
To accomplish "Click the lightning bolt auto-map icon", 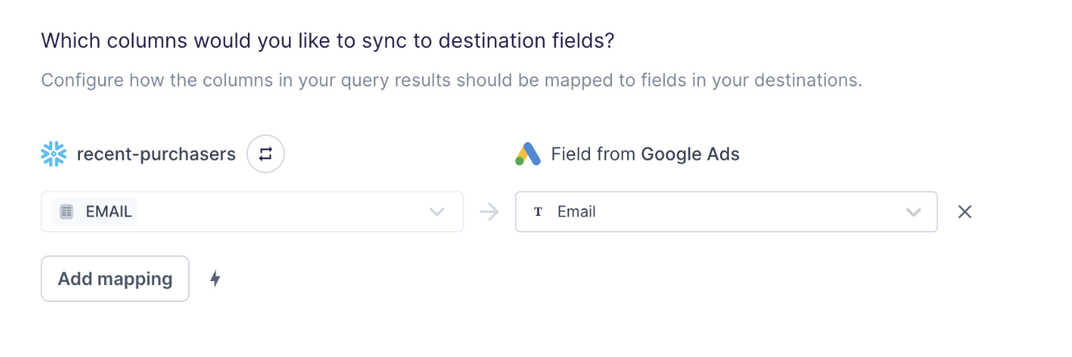I will (x=215, y=279).
